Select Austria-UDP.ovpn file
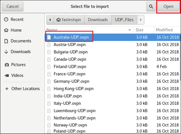 tap(112, 44)
